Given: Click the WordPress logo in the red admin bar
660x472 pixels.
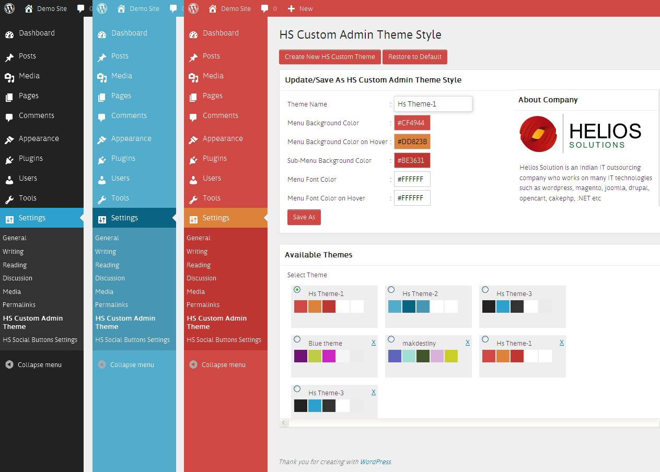Looking at the screenshot, I should point(193,8).
